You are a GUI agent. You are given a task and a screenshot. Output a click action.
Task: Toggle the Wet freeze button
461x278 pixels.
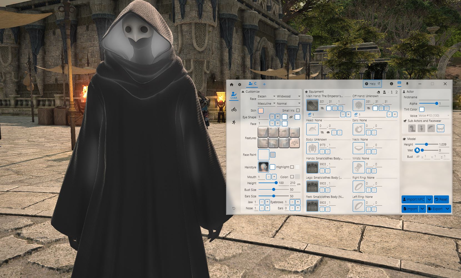(417, 150)
